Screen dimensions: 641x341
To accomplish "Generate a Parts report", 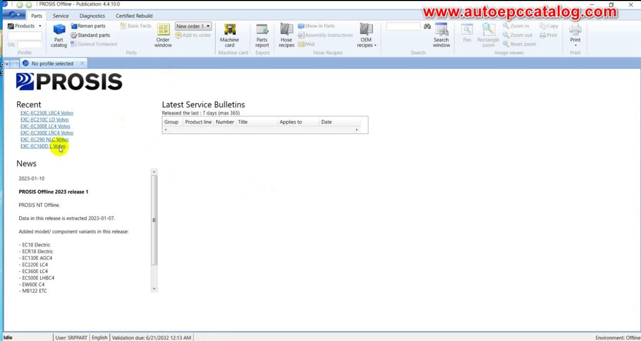I will [x=262, y=35].
